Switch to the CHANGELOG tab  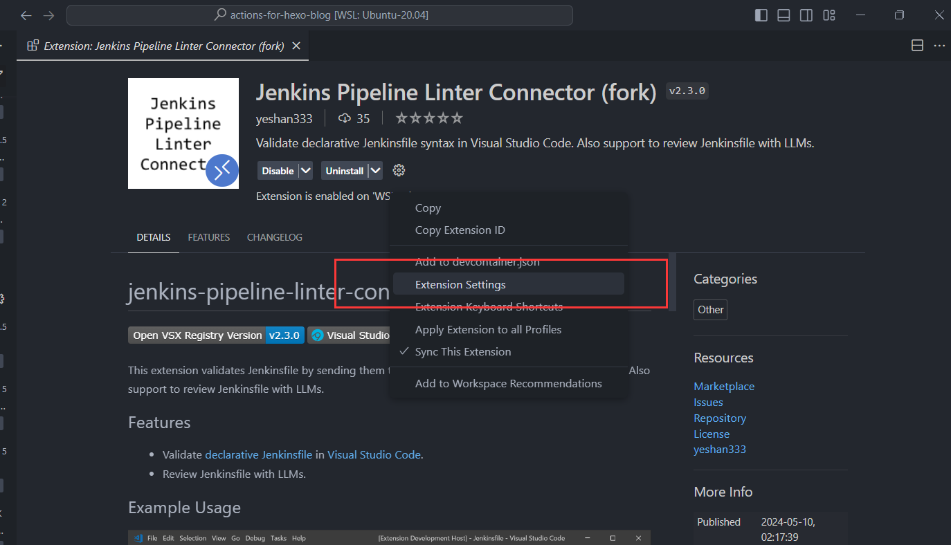[274, 237]
